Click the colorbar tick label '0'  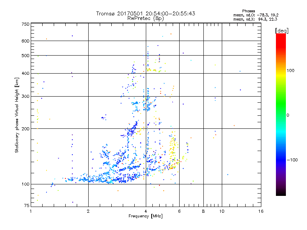(287, 115)
